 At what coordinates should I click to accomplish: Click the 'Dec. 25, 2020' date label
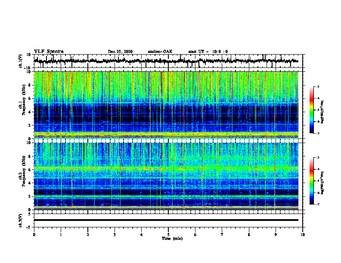pyautogui.click(x=120, y=52)
